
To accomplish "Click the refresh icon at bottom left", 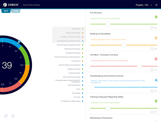I will tap(6, 116).
